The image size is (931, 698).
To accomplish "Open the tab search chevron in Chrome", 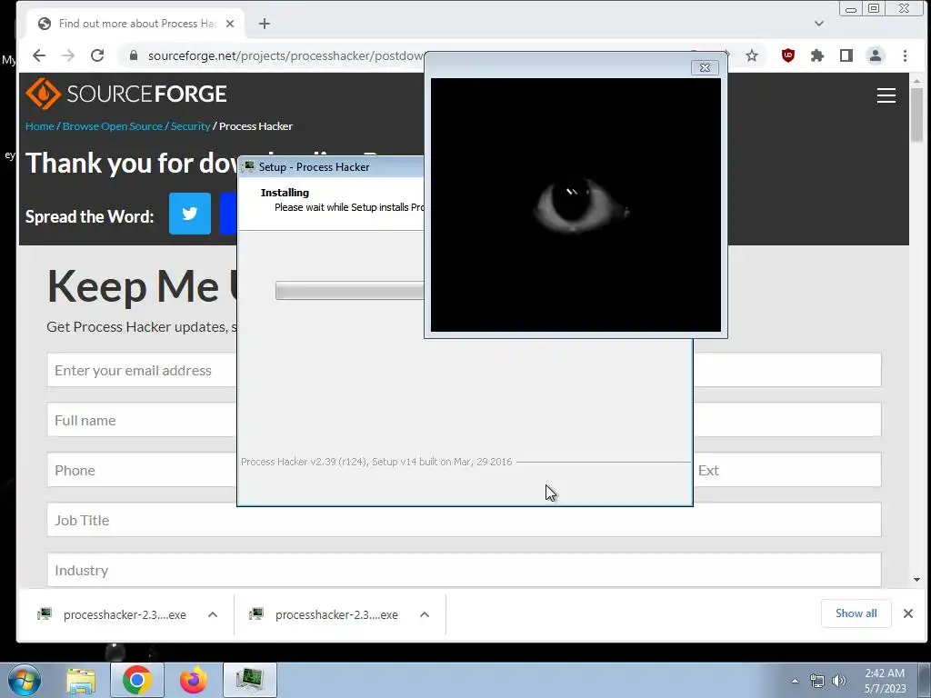I will 819,24.
